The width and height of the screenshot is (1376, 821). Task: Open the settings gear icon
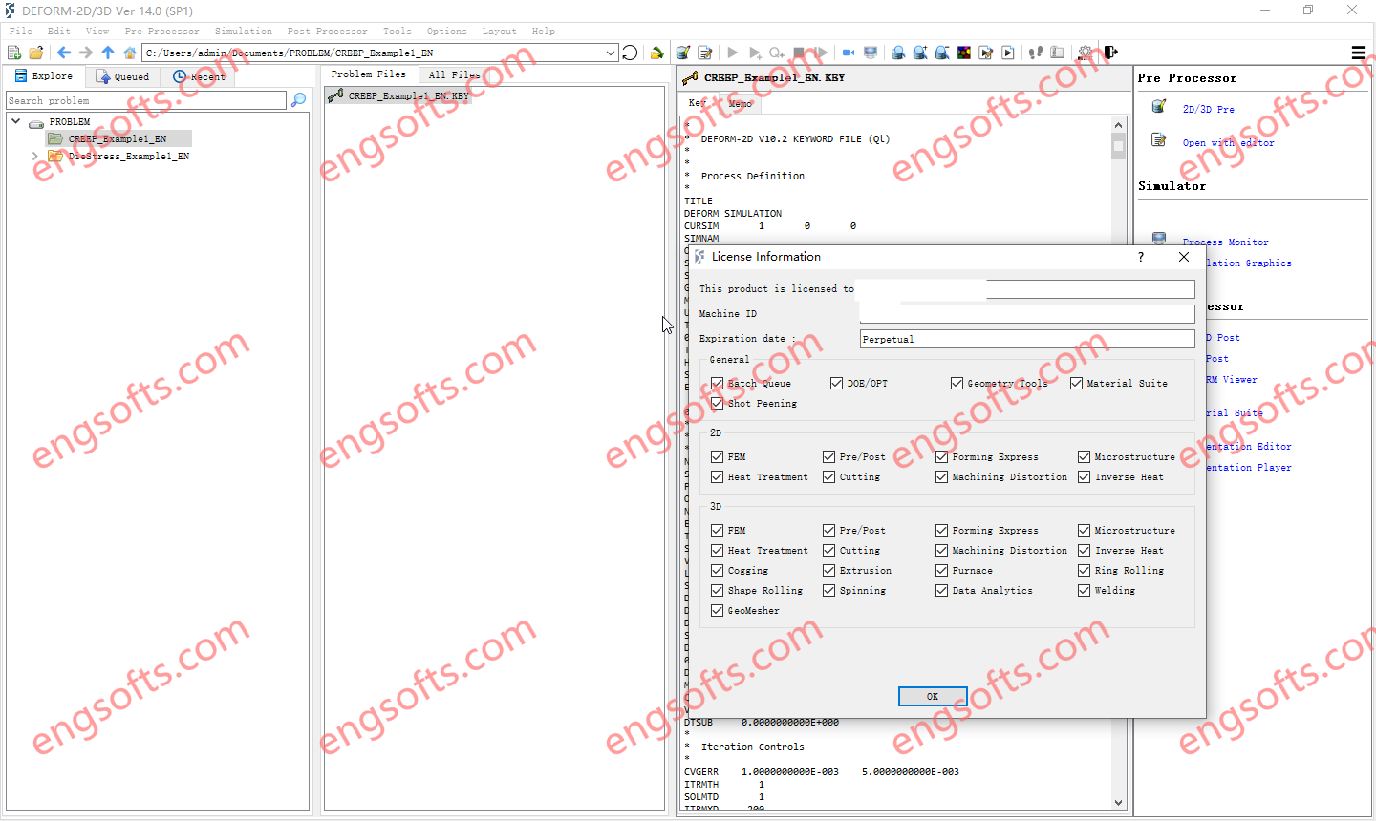1086,53
